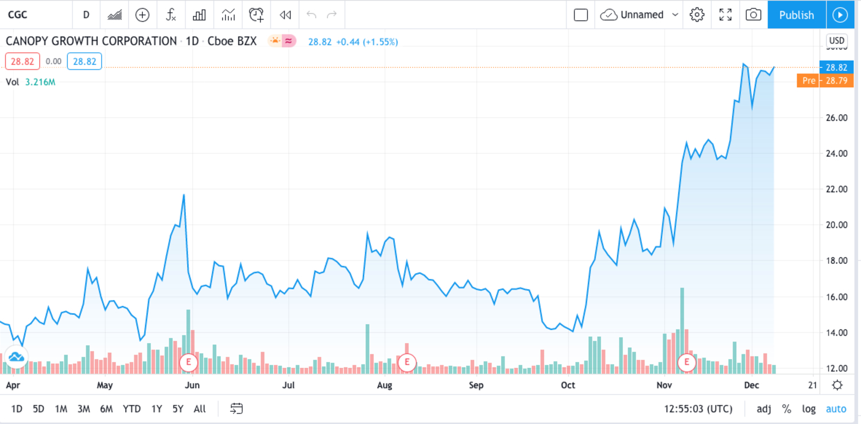Screen dimensions: 861x424
Task: Click the sun market status icon
Action: (275, 41)
